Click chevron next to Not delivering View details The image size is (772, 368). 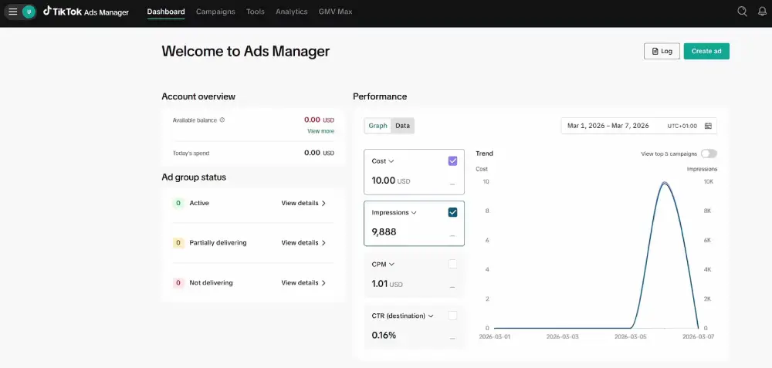point(323,283)
